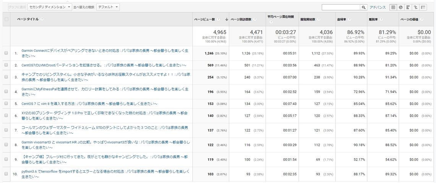
Task: Open the デフォルト sort type dropdown
Action: [x=108, y=7]
